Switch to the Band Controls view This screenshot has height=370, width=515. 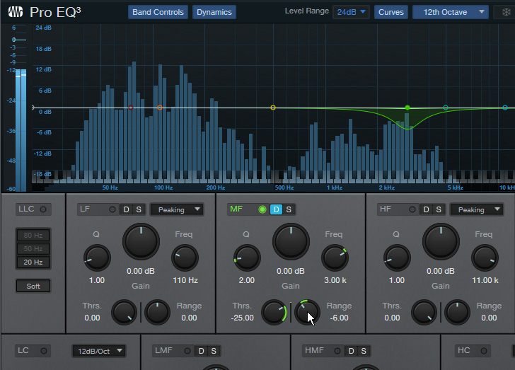tap(158, 12)
